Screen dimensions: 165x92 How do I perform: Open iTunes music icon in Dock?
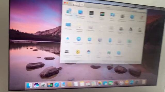click(x=121, y=83)
